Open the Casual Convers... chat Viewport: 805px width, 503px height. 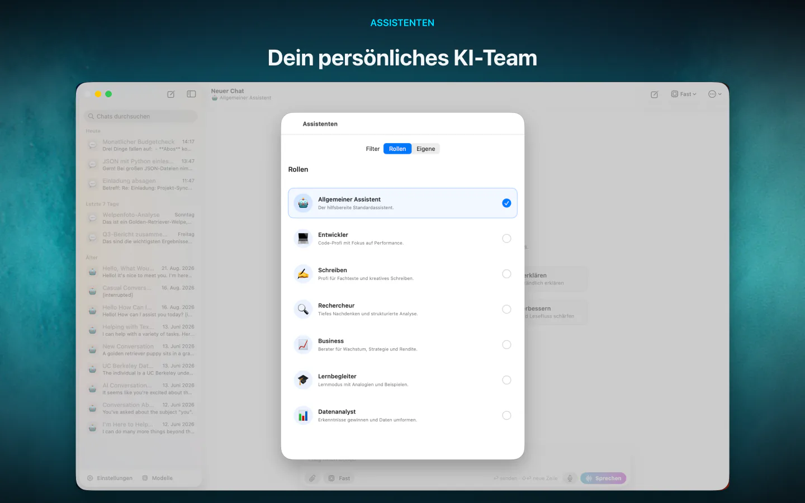pos(141,291)
